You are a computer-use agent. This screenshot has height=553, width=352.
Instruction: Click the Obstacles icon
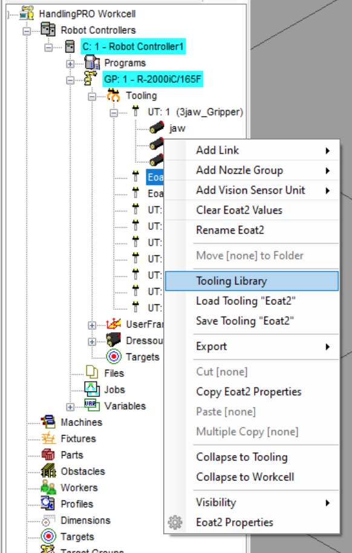tap(48, 471)
